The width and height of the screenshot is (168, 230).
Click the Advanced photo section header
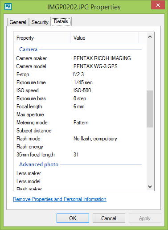[39, 164]
